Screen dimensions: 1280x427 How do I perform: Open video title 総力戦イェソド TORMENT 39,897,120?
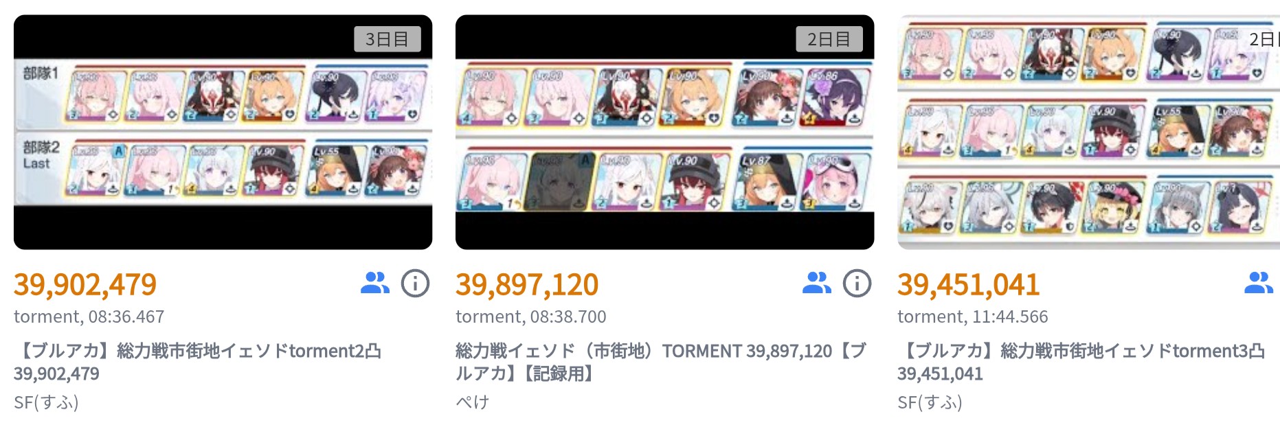(661, 362)
